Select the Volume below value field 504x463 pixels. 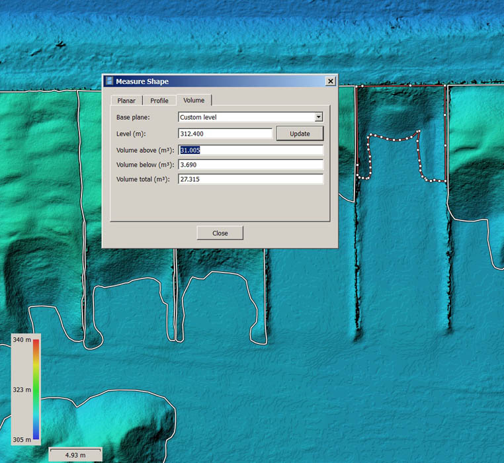click(x=250, y=165)
